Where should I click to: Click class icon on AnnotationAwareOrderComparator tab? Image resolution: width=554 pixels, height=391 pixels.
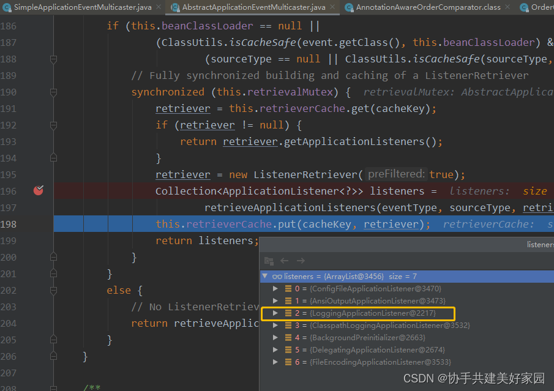point(349,7)
